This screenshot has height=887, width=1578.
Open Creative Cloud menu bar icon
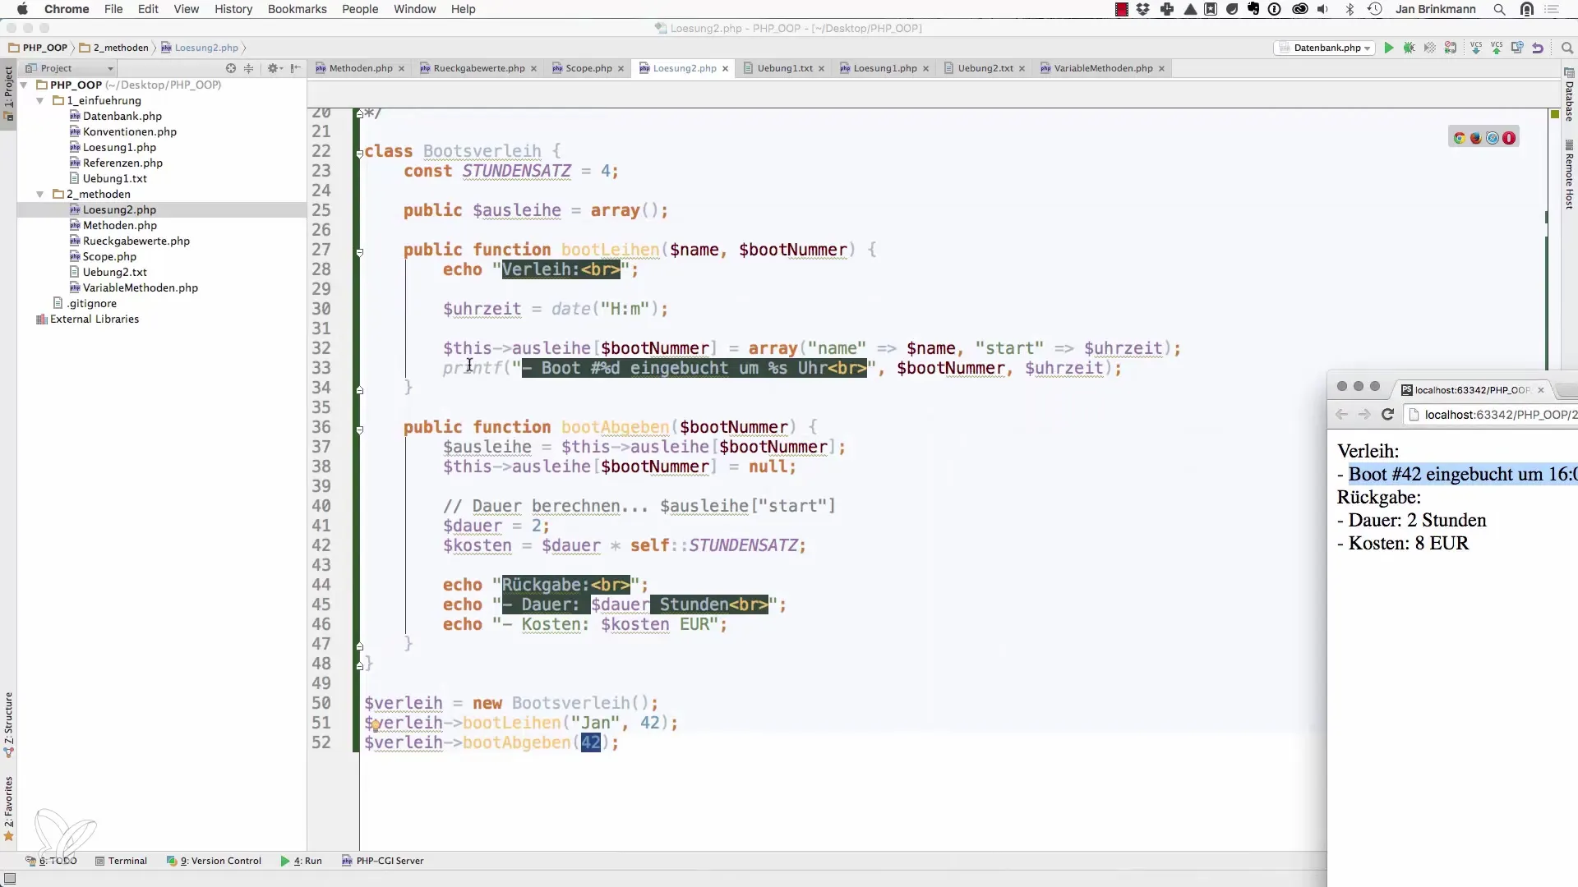point(1300,9)
